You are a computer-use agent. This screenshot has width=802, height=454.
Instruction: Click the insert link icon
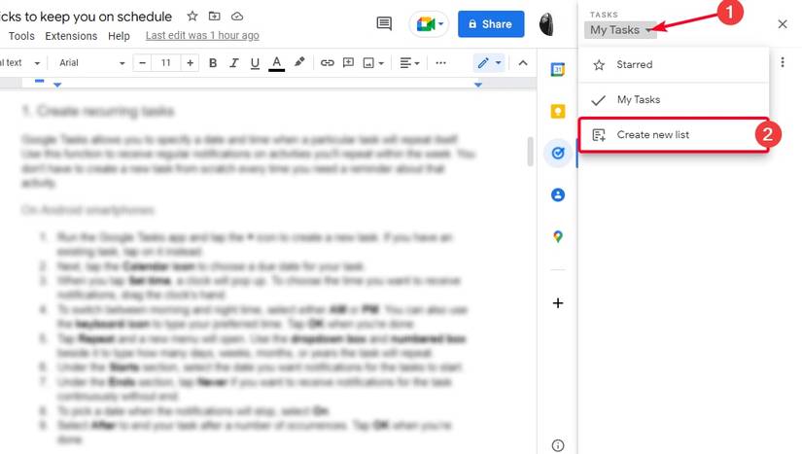[327, 63]
